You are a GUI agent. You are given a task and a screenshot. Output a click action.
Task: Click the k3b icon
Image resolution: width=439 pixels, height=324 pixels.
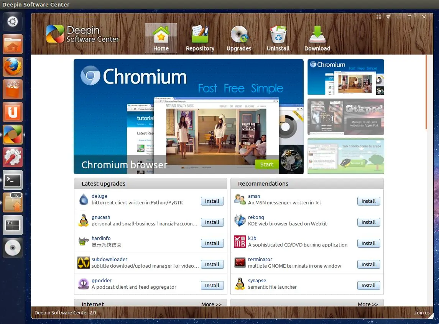240,242
